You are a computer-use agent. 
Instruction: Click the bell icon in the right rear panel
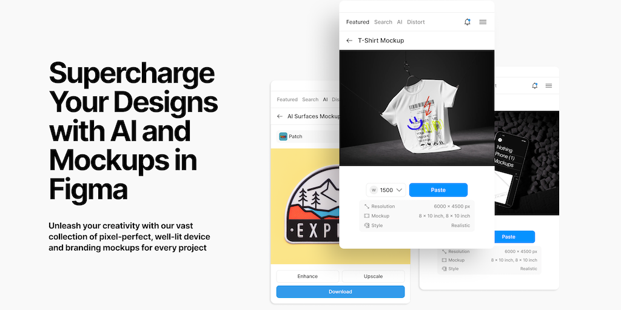click(x=535, y=85)
